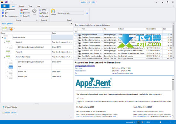Image resolution: width=176 pixels, height=124 pixels.
Task: Expand the archive.pst node
Action: (7, 72)
